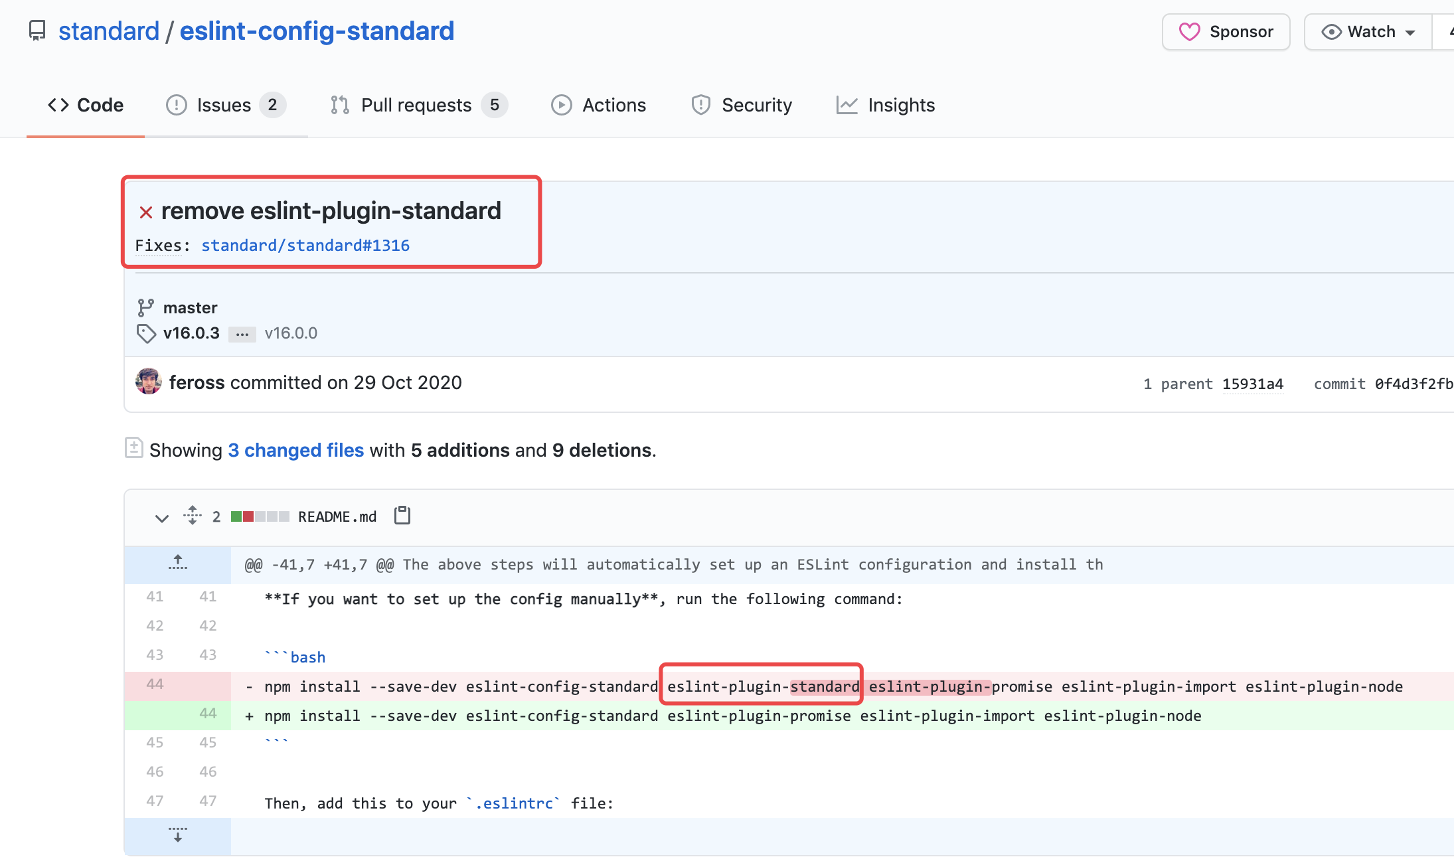Click the eye icon in Watch button

coord(1331,31)
